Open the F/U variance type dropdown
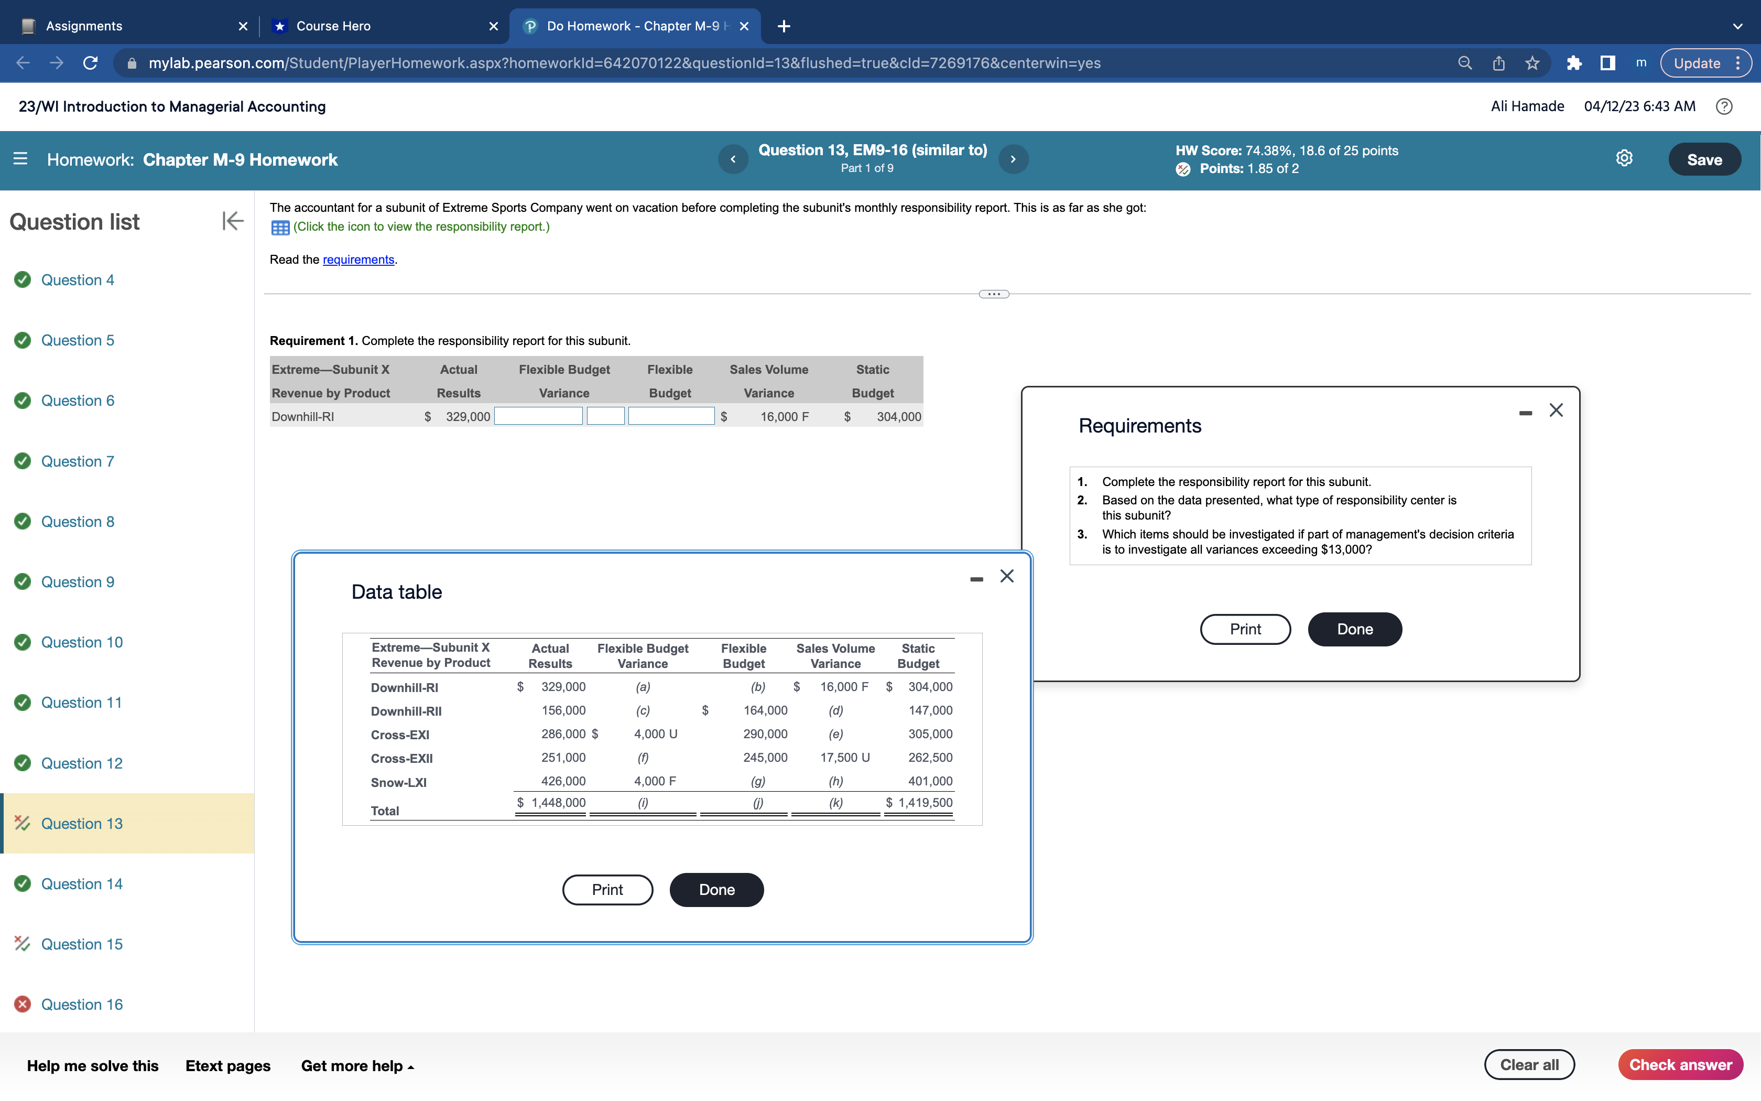Image resolution: width=1761 pixels, height=1101 pixels. (x=605, y=416)
